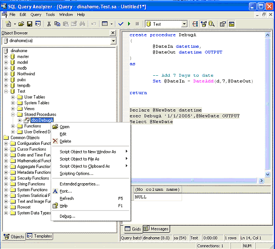Click the Copy toolbar icon
This screenshot has height=249, width=275.
click(57, 24)
